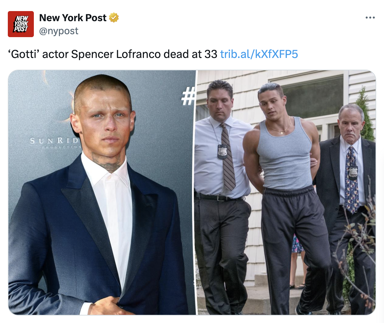Open the three-dot more options menu
This screenshot has width=384, height=323.
pyautogui.click(x=370, y=18)
